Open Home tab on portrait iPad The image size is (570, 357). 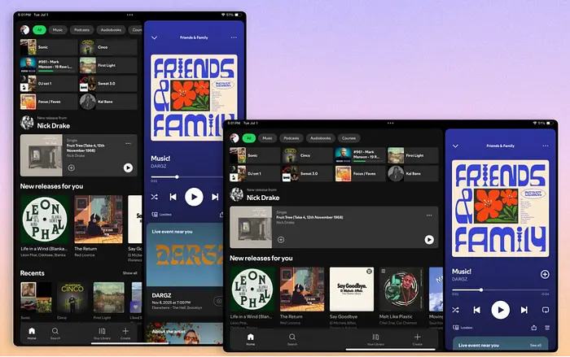32,333
